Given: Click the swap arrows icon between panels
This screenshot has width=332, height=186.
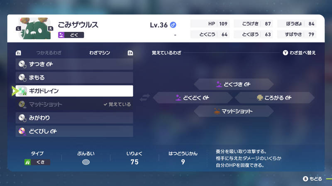Looking at the screenshot, I should coord(144,98).
